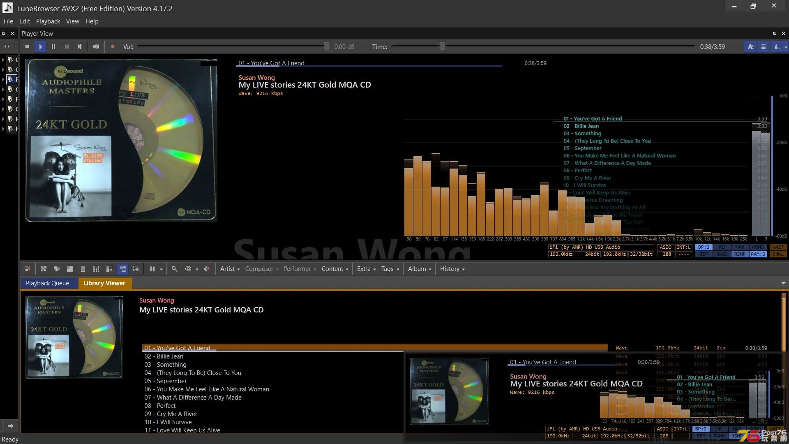Click the highlighted Play button
The image size is (789, 444).
click(x=40, y=47)
